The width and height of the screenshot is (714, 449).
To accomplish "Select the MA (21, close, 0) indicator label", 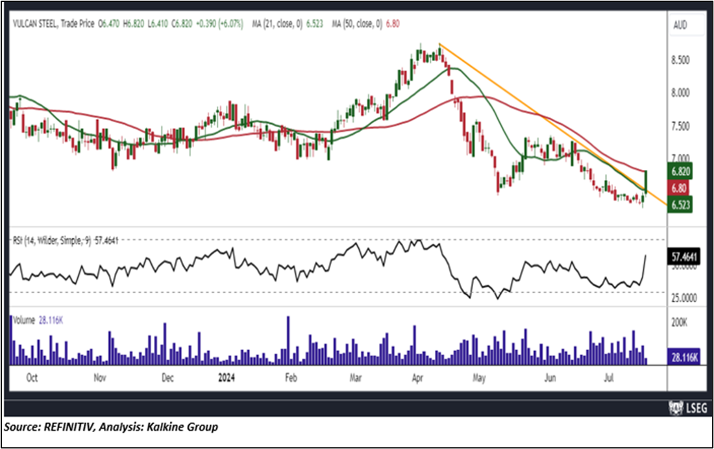I will pos(277,23).
